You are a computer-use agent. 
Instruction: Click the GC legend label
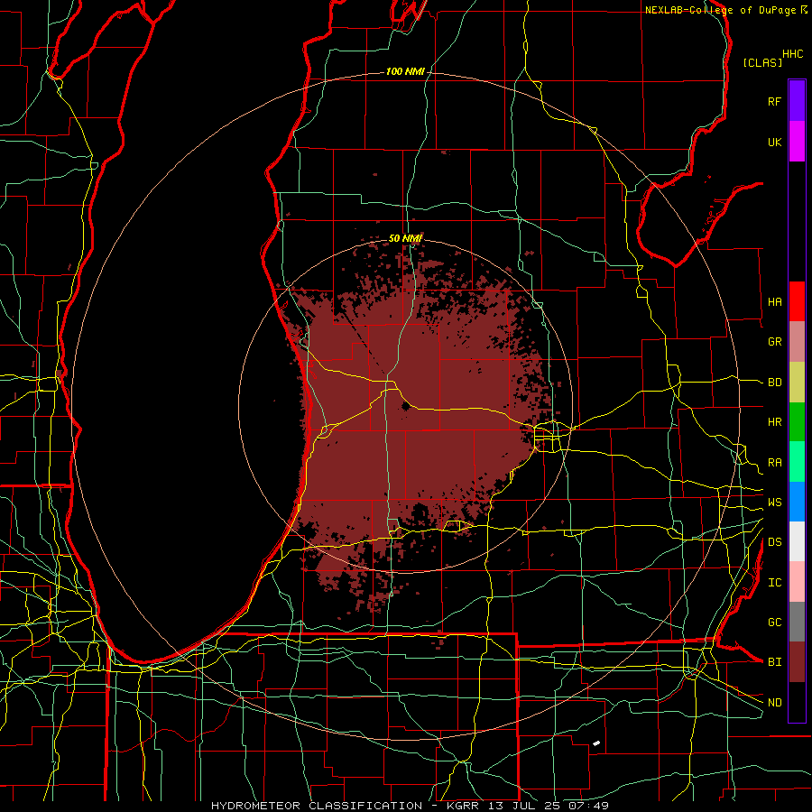tap(774, 623)
